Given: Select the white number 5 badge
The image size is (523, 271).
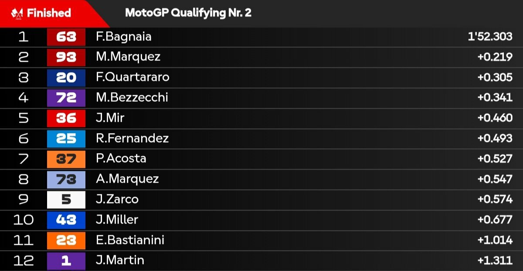Looking at the screenshot, I should tap(66, 200).
